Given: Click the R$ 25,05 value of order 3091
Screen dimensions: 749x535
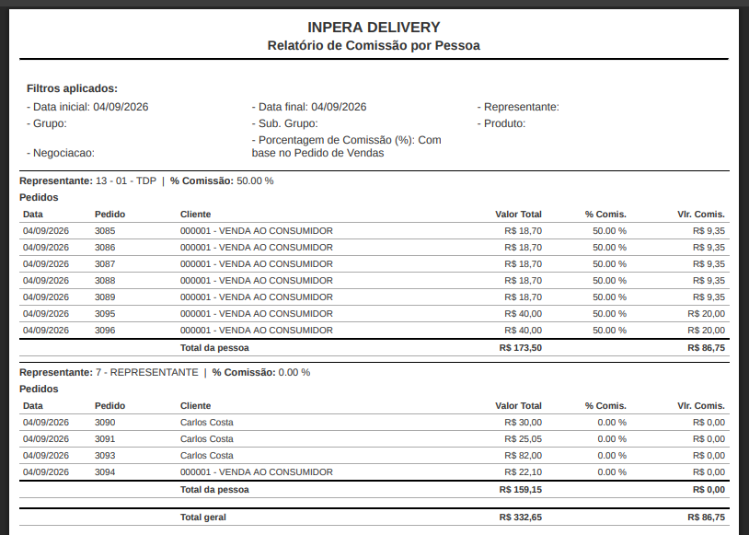Looking at the screenshot, I should 523,439.
